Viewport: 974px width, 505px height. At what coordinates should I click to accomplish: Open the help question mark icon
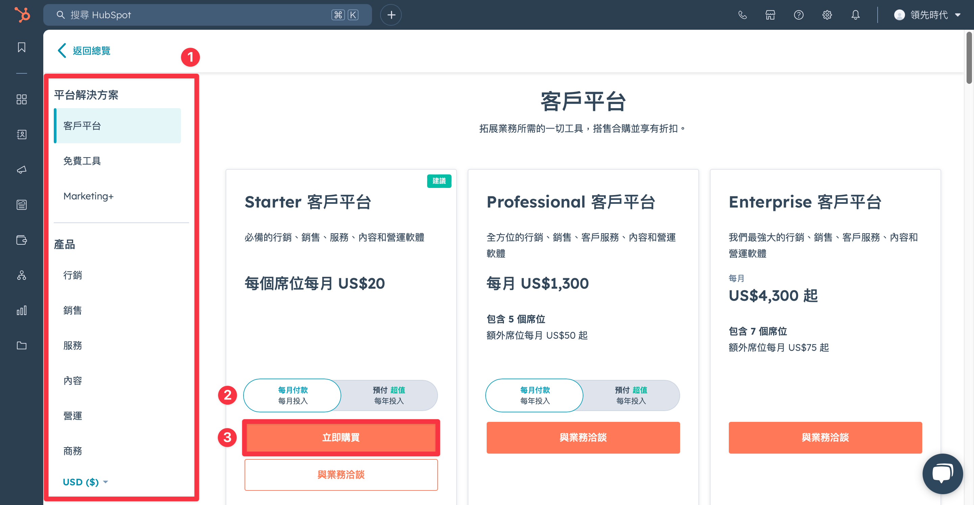coord(798,15)
